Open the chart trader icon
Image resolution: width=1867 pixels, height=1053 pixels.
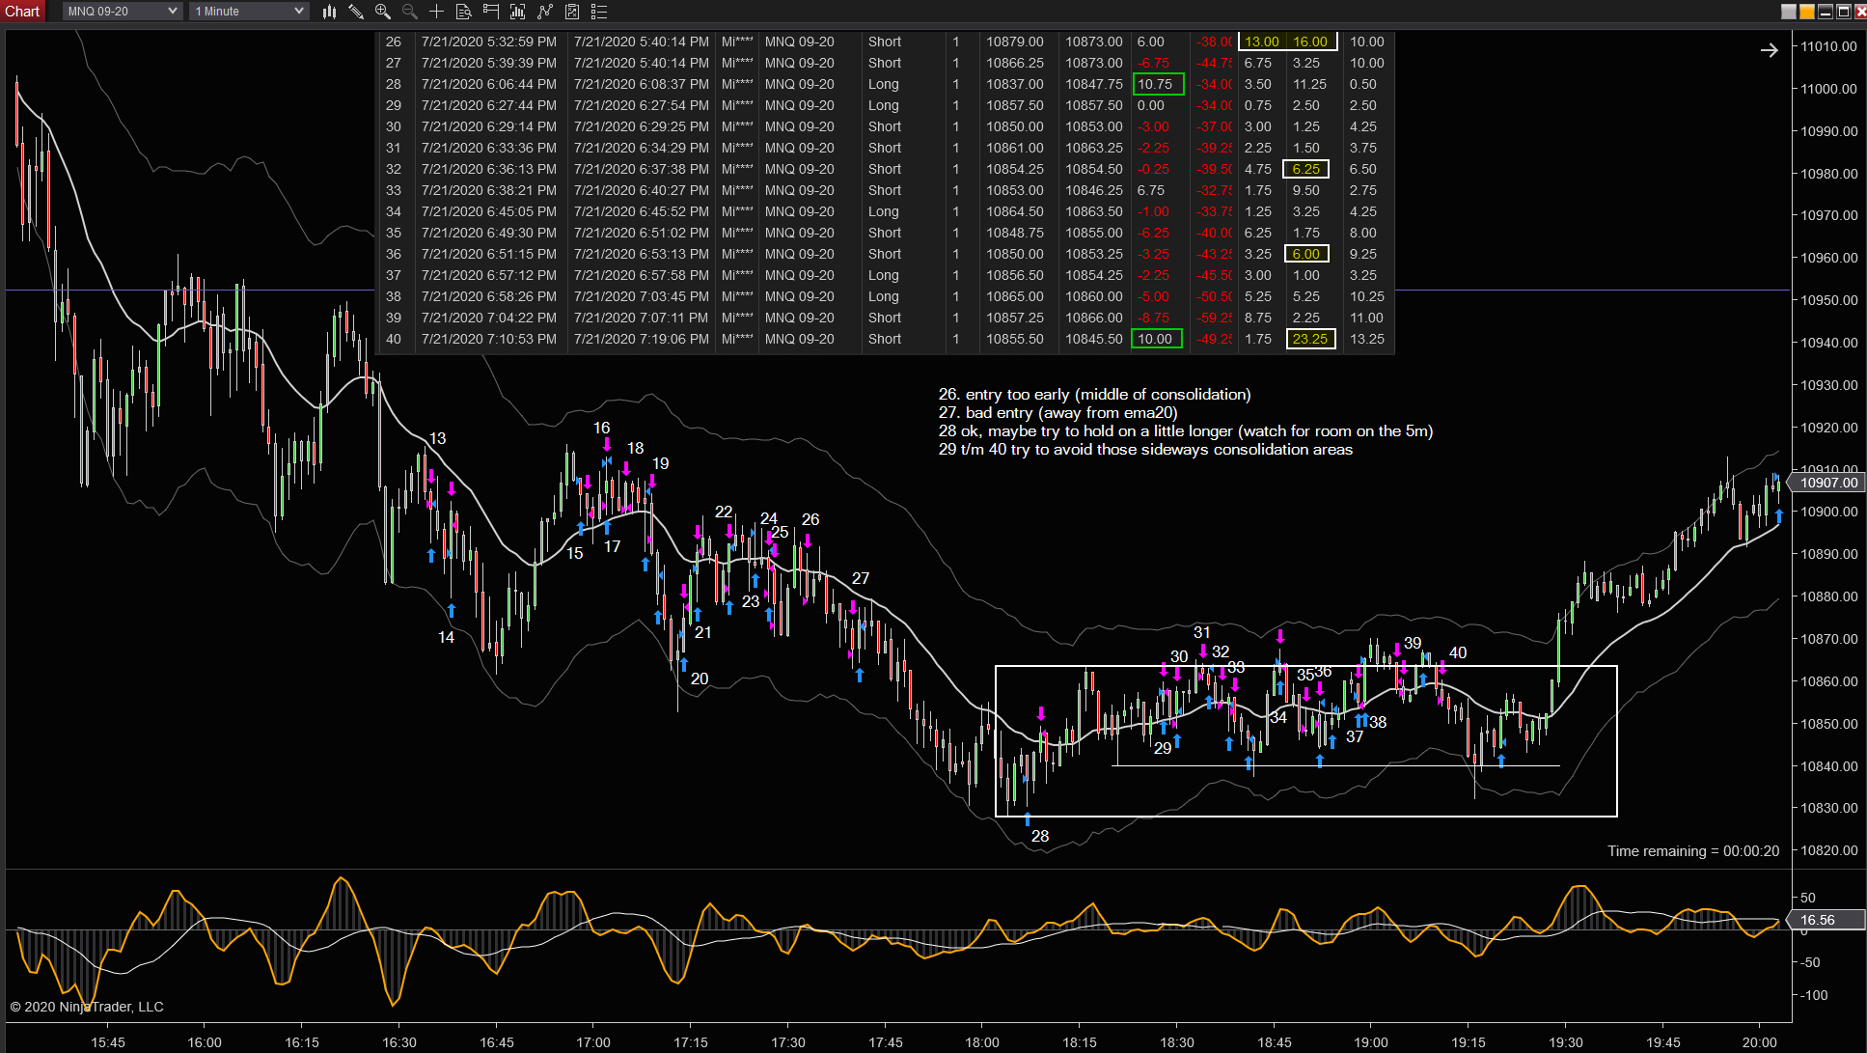tap(491, 12)
